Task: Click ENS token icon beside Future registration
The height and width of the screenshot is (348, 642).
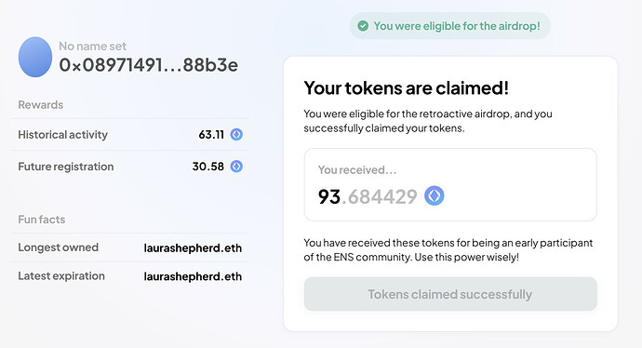Action: point(236,167)
